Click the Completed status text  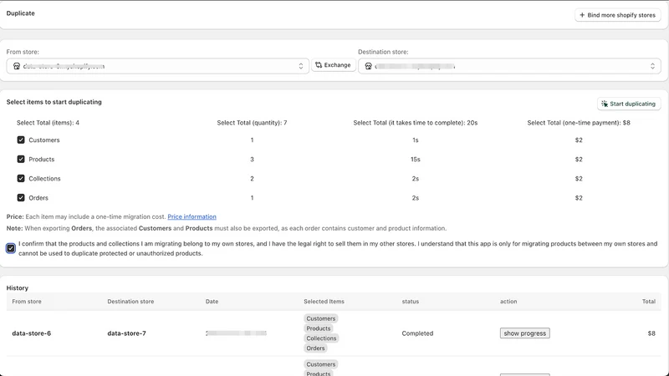click(x=417, y=333)
